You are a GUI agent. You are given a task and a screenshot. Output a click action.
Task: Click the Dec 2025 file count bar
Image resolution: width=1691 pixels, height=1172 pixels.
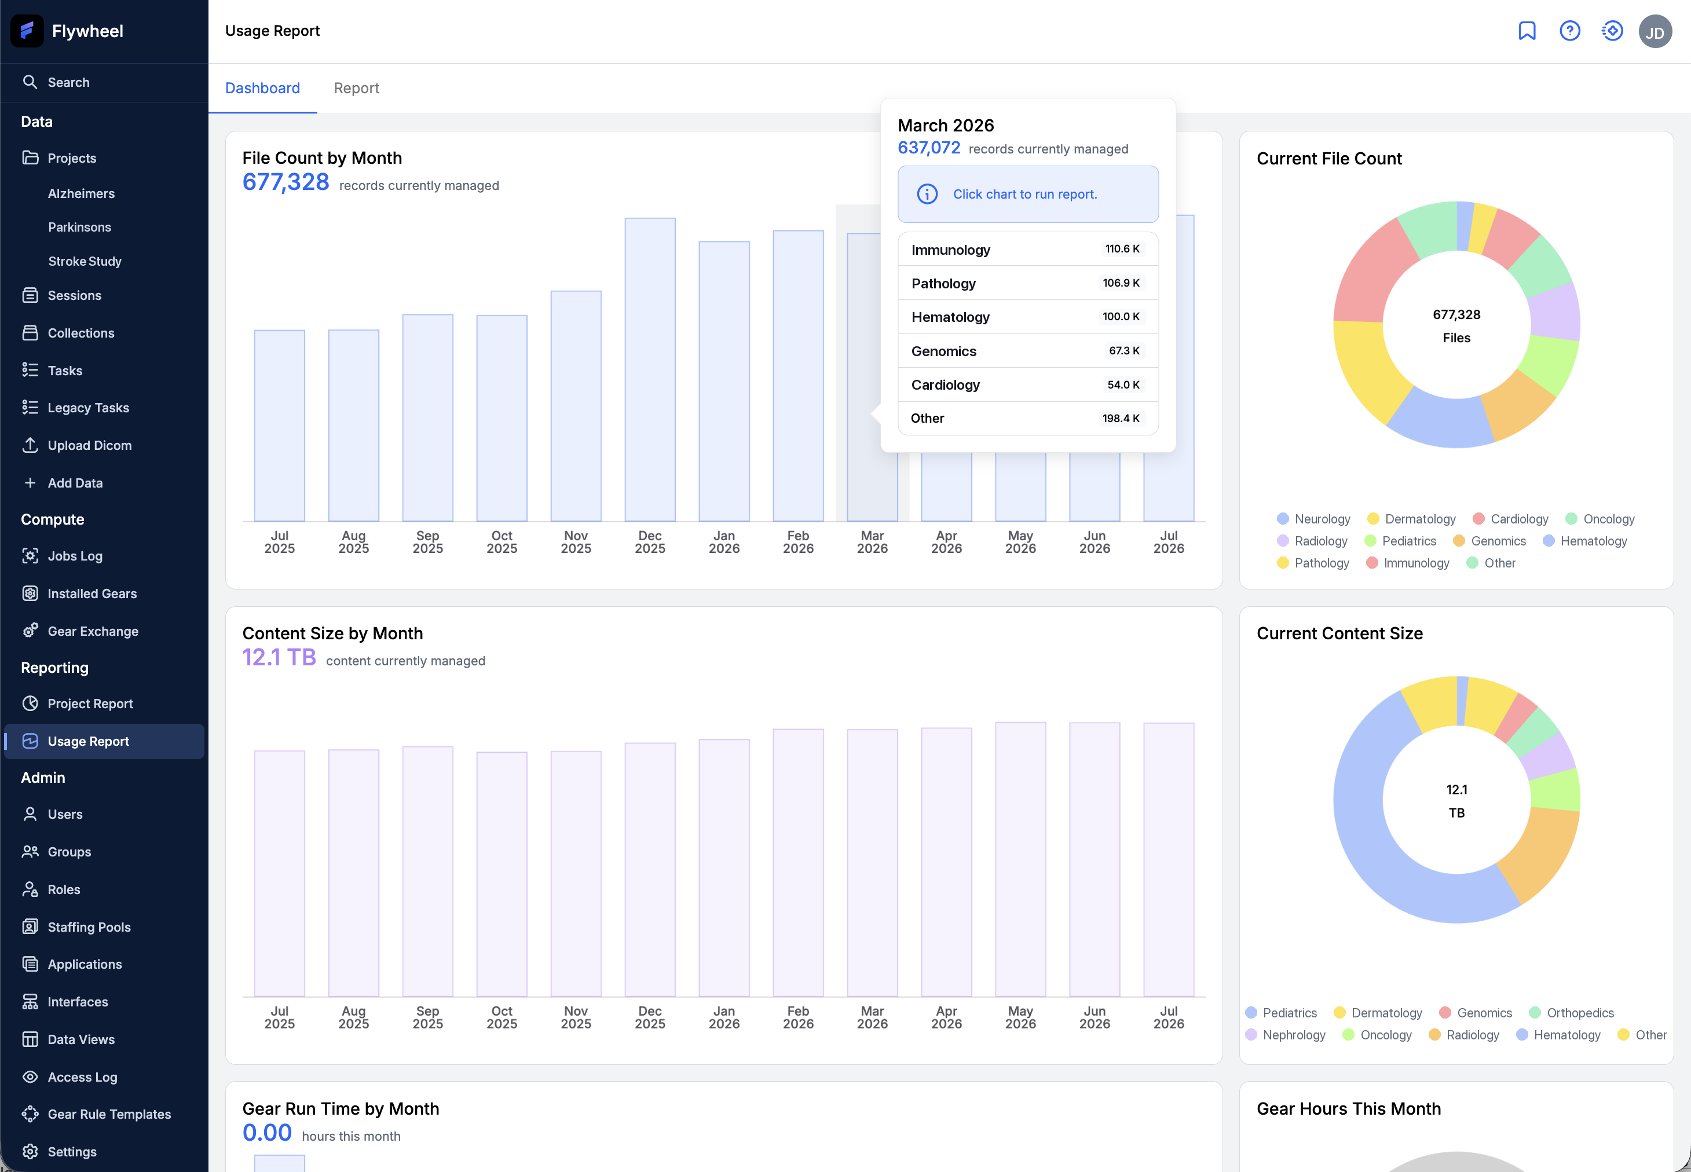pyautogui.click(x=650, y=369)
